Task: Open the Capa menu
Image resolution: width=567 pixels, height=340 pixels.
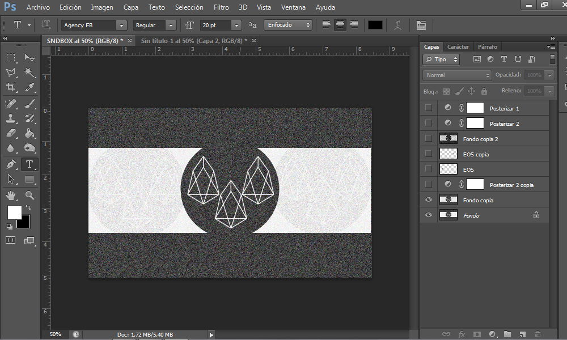Action: [130, 7]
